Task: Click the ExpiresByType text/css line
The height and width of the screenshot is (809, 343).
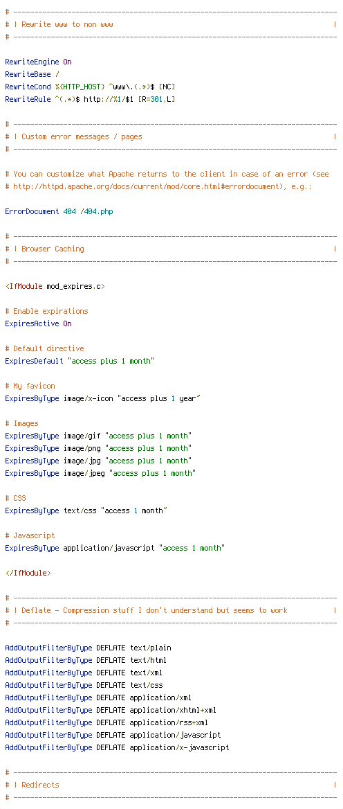Action: (86, 510)
